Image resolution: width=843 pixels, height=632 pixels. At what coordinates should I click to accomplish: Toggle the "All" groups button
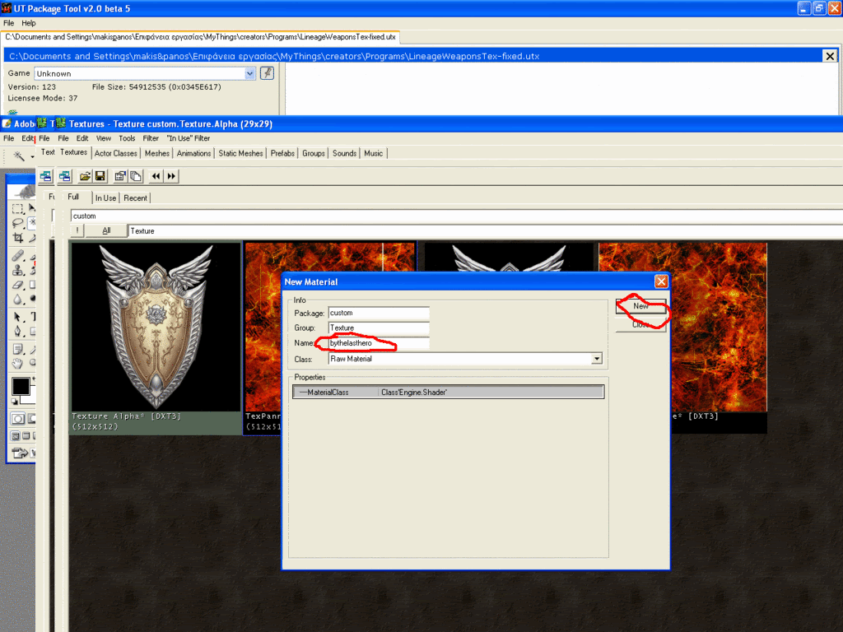tap(106, 231)
